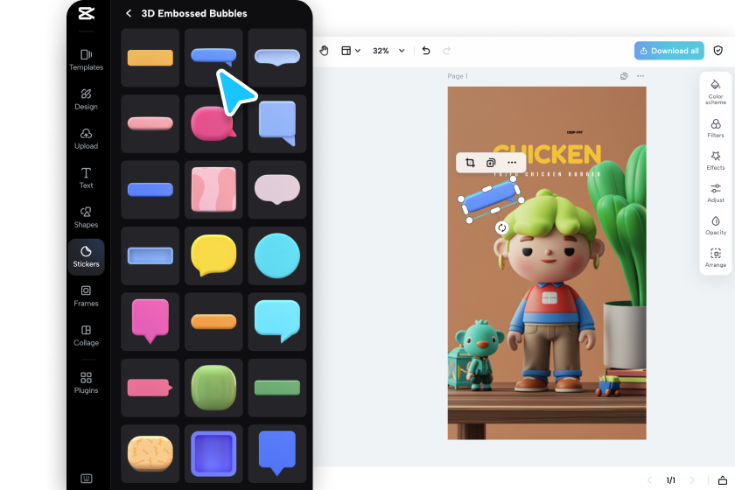Select the blue bubble sticker on canvas
This screenshot has height=490, width=735.
[490, 198]
